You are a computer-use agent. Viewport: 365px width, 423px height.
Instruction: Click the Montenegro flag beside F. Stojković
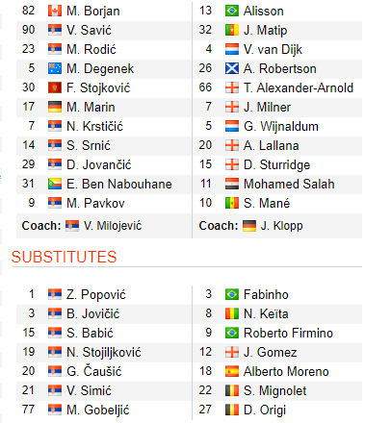55,87
